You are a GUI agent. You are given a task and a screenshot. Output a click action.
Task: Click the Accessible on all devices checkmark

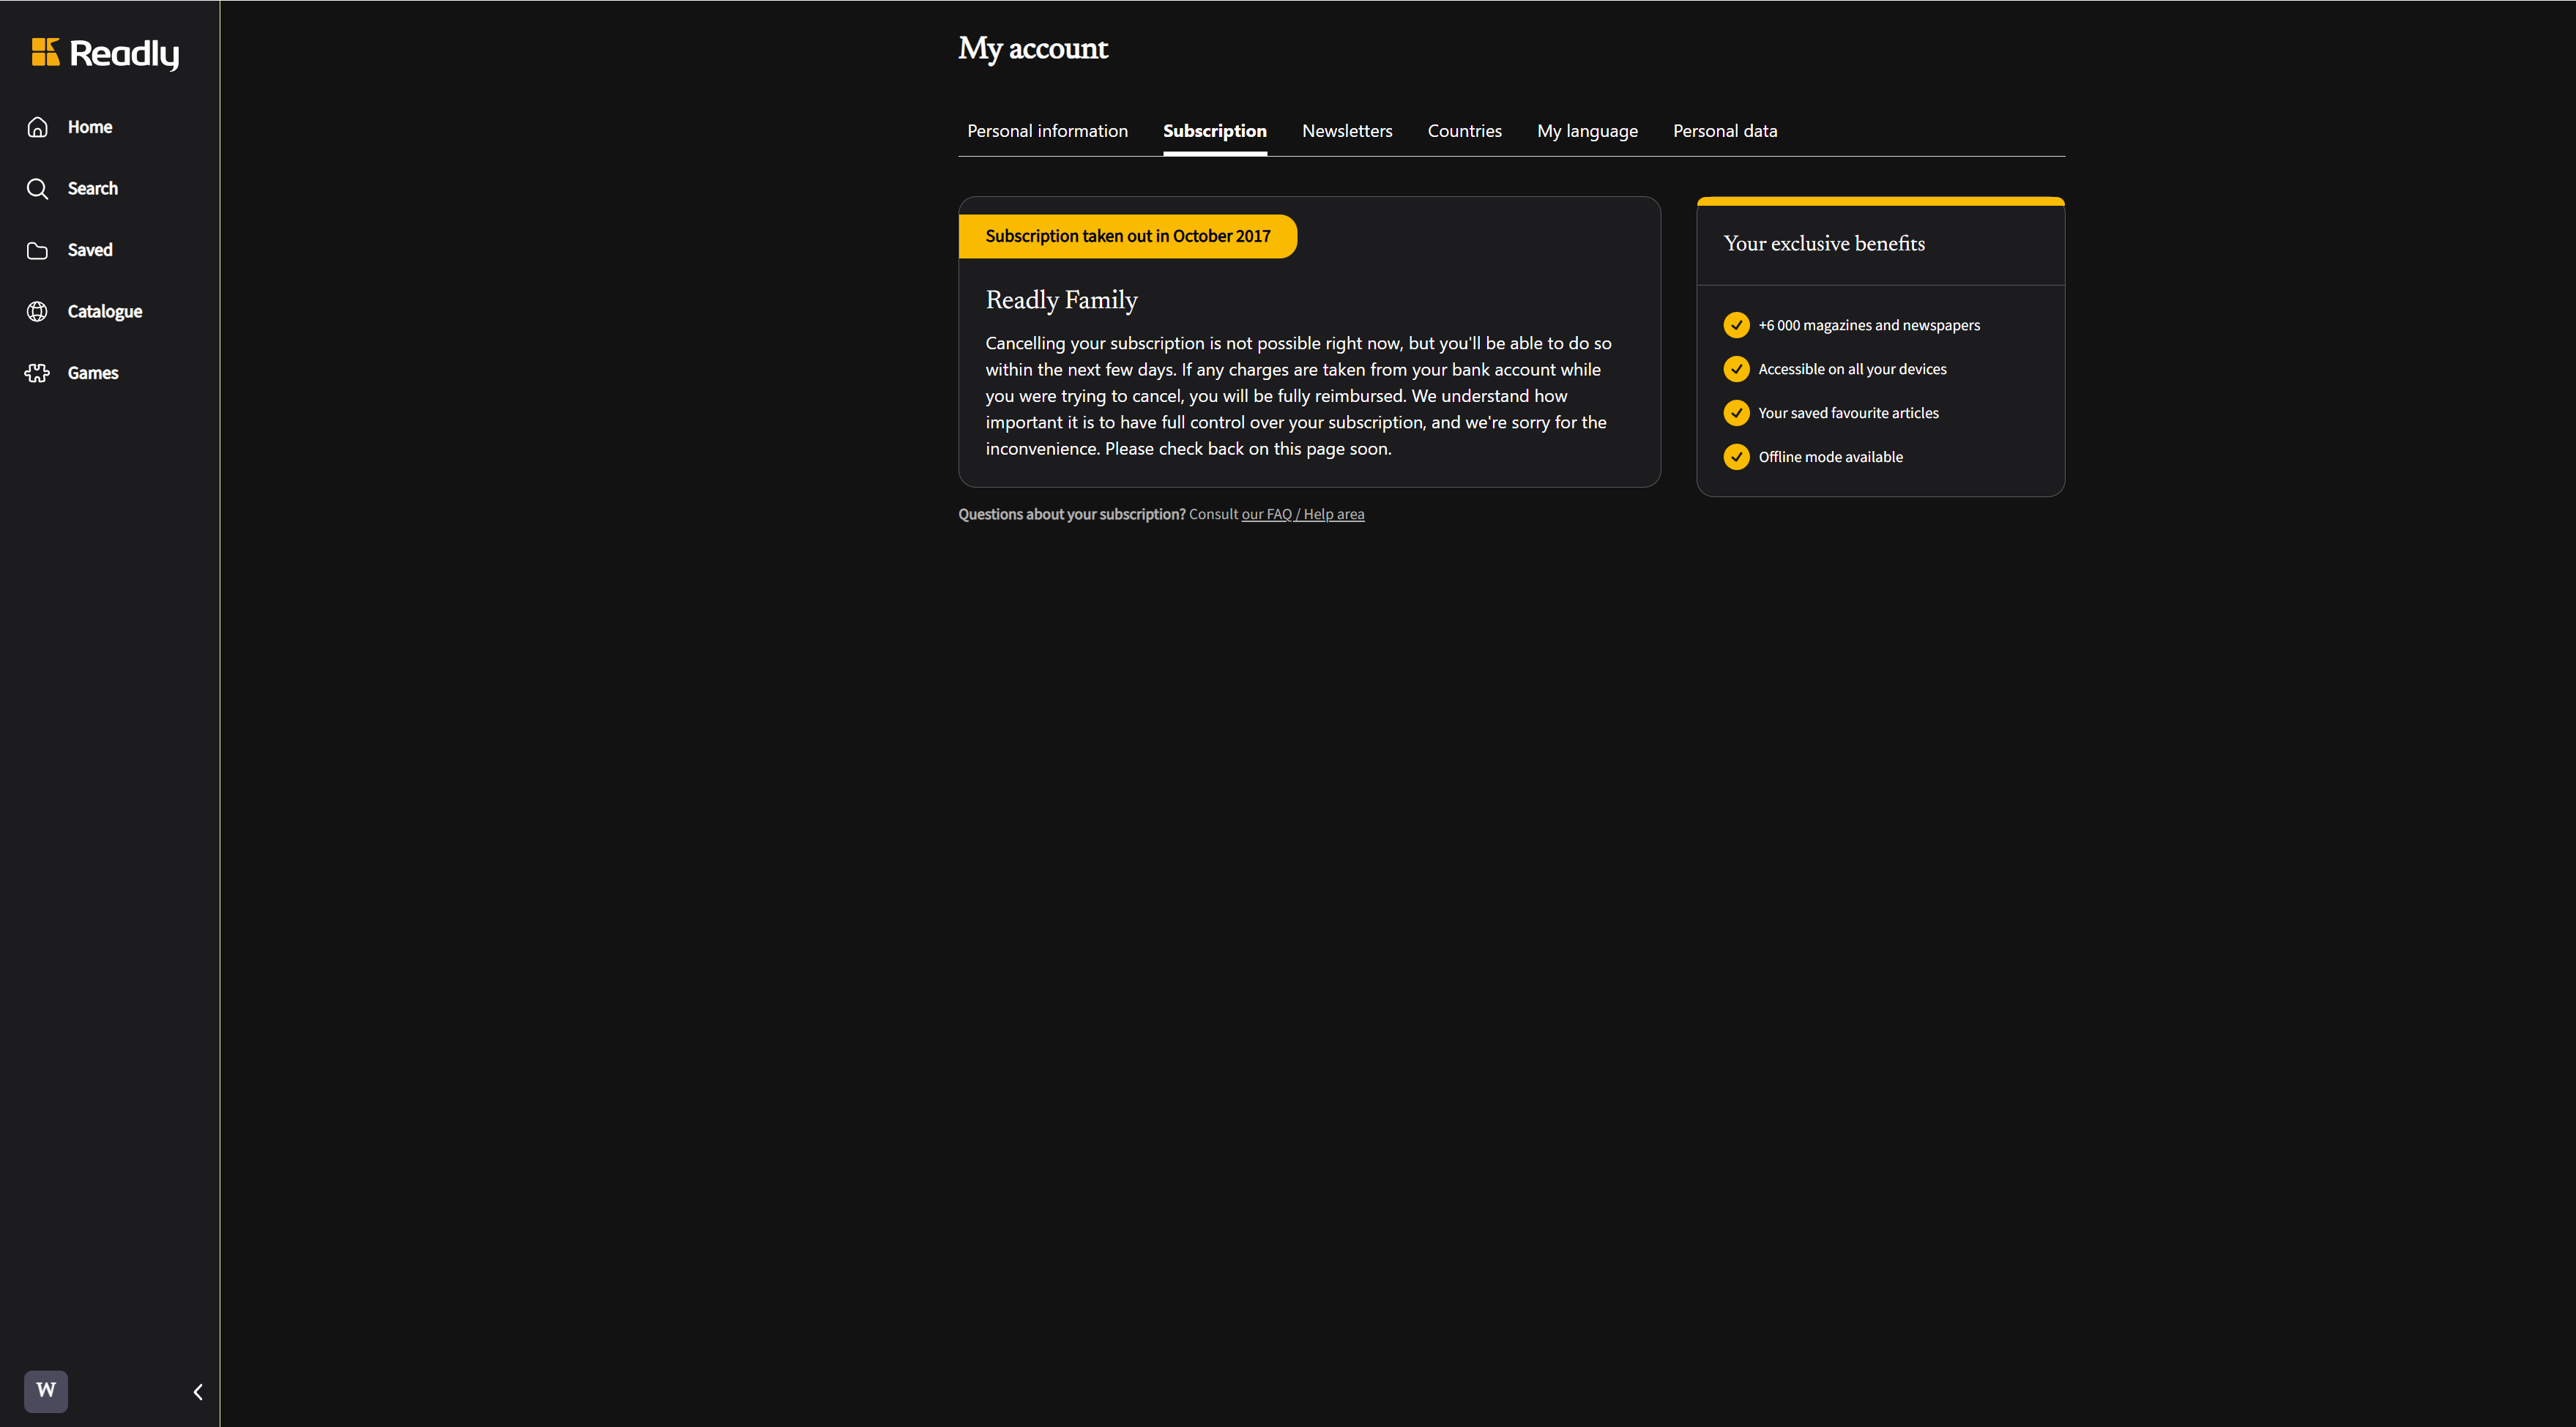[1736, 369]
